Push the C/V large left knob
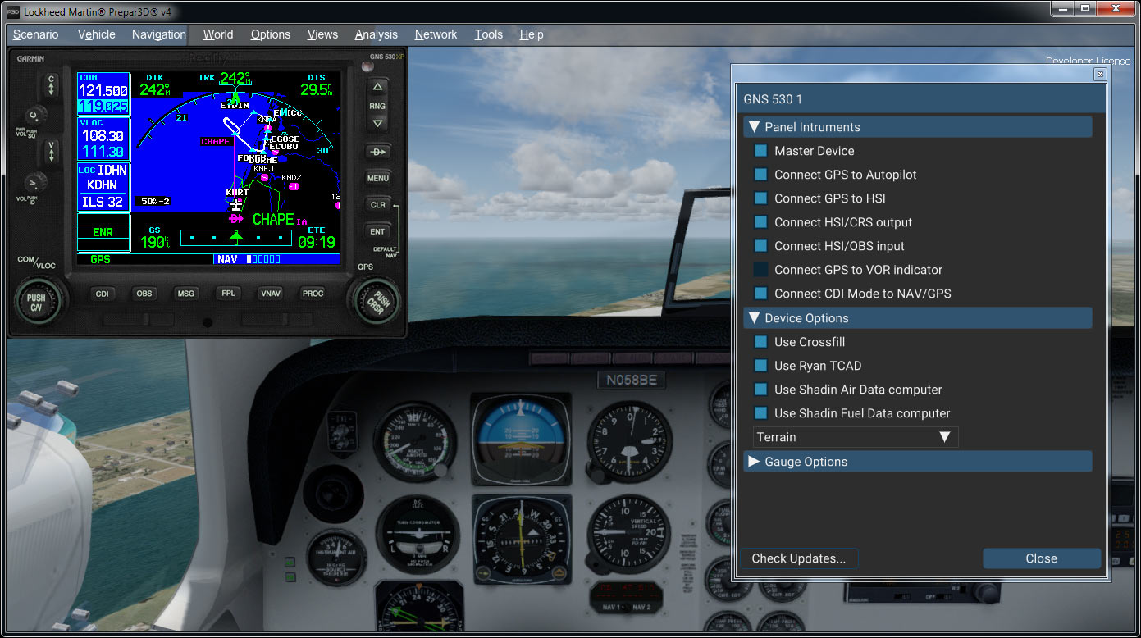The image size is (1141, 638). click(x=37, y=301)
